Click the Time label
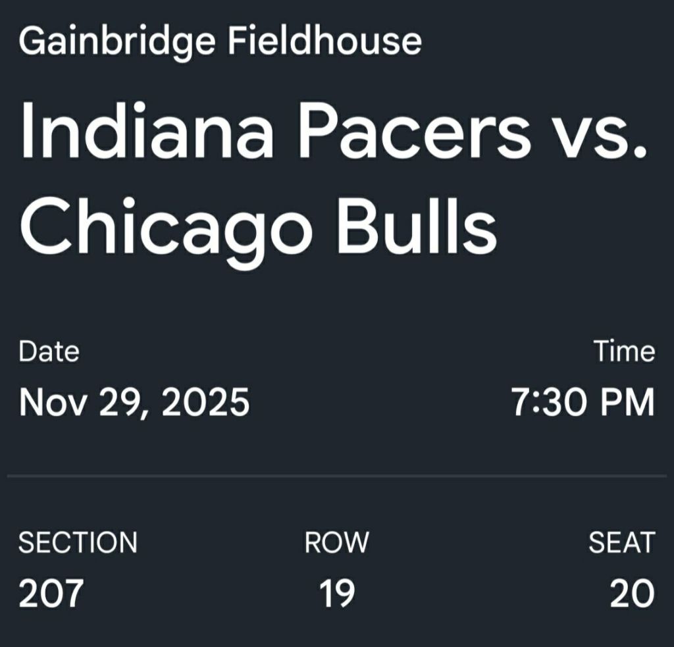The width and height of the screenshot is (674, 647). pos(624,351)
